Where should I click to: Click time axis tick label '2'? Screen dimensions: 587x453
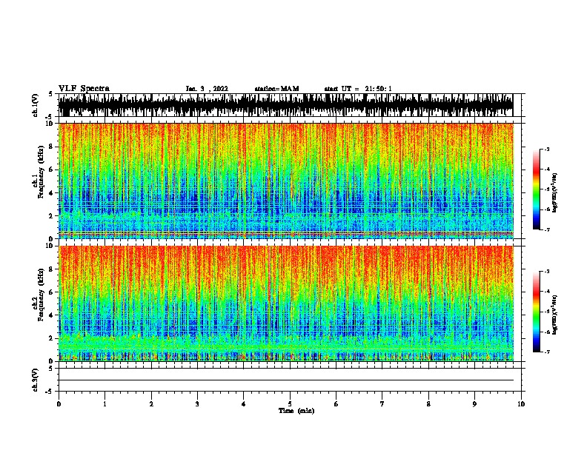pos(151,404)
